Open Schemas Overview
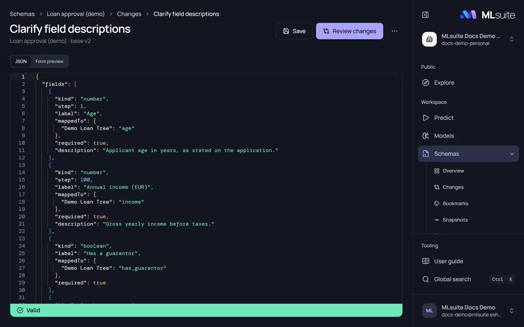This screenshot has height=327, width=524. 474,171
